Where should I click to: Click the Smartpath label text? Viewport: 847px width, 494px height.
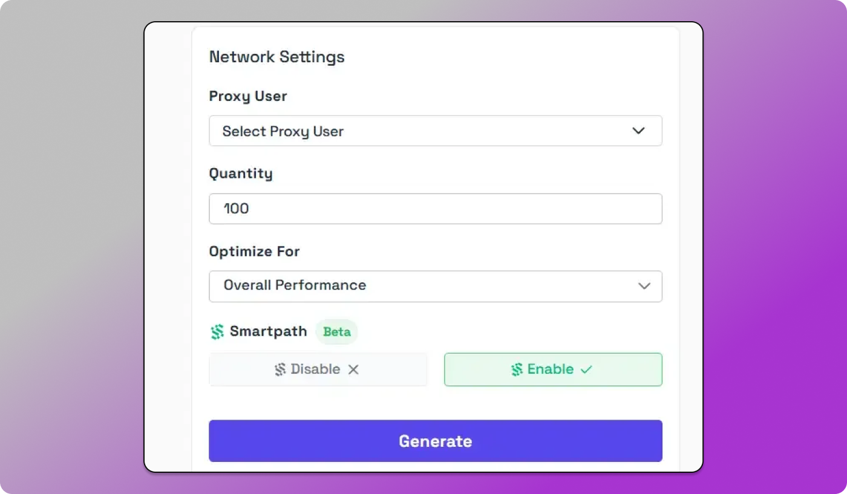coord(268,331)
